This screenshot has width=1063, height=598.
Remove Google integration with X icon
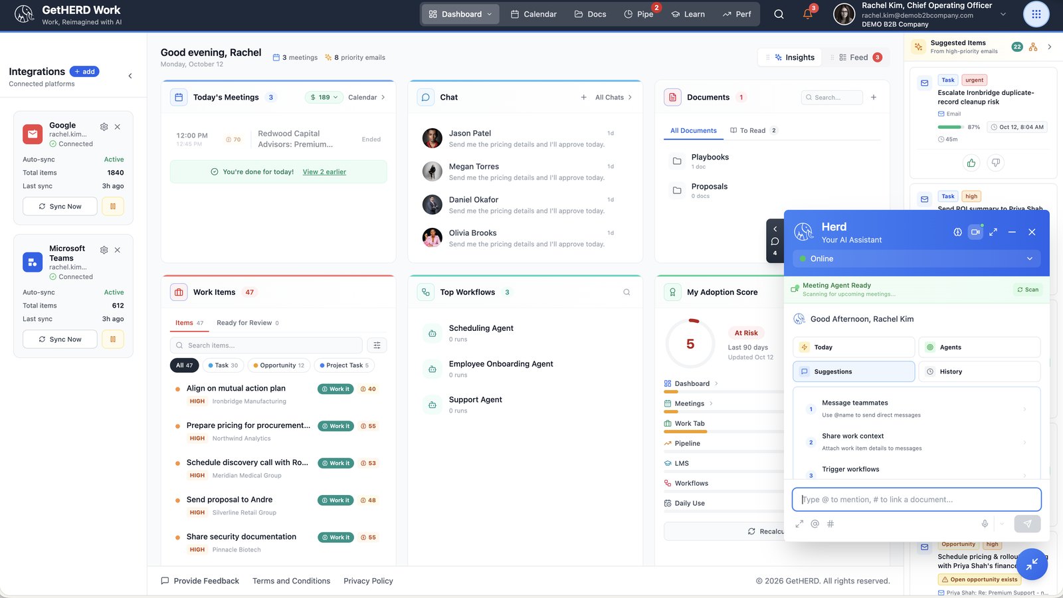[118, 126]
